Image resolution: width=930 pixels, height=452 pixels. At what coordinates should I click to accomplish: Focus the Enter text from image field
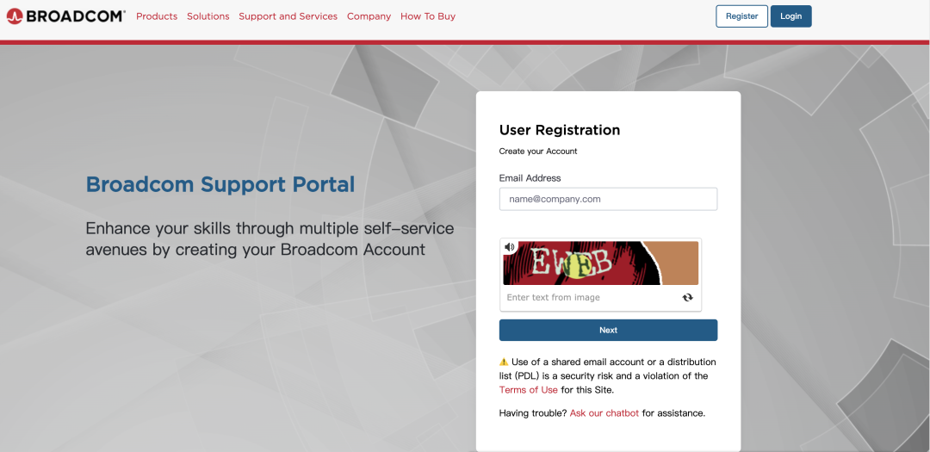[x=591, y=297]
